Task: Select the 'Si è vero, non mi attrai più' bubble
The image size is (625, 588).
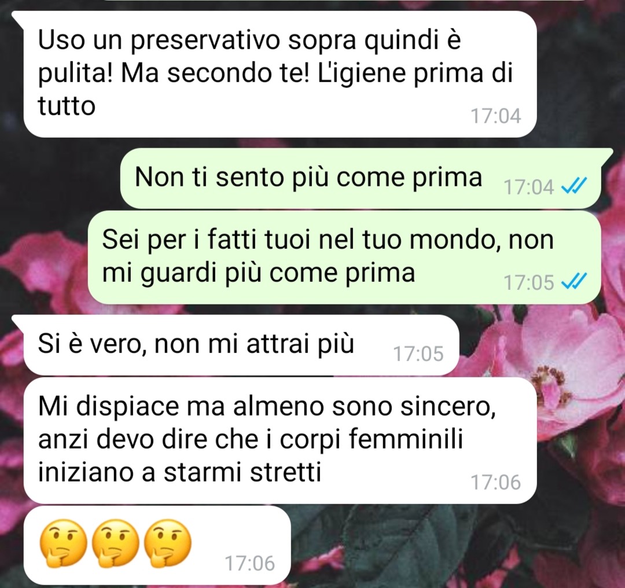Action: click(x=241, y=345)
